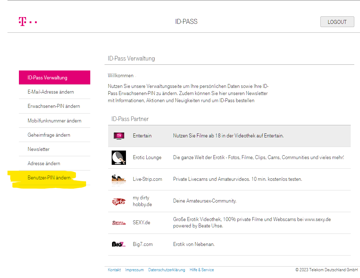
Task: Click the Live-Strip.com partner name
Action: click(x=147, y=179)
